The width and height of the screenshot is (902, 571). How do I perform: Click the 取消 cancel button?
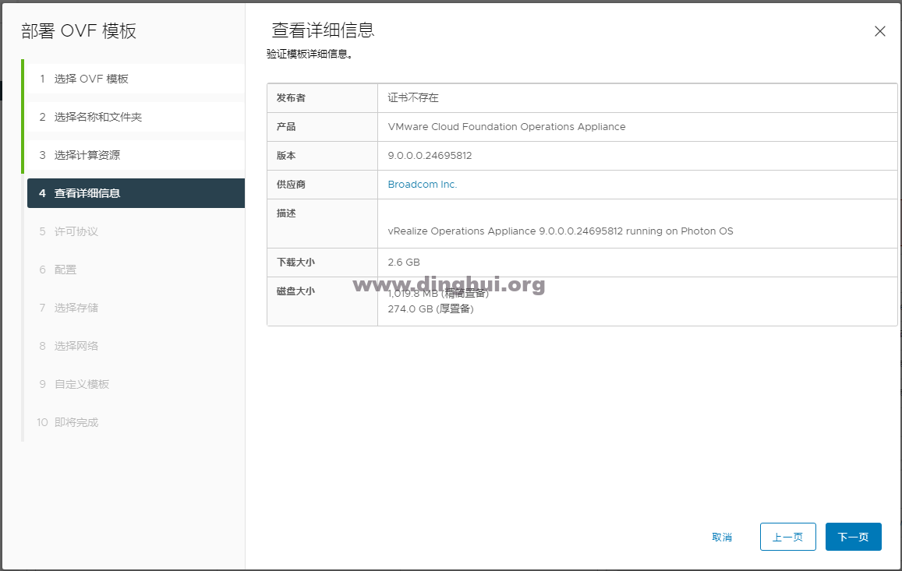click(x=722, y=537)
